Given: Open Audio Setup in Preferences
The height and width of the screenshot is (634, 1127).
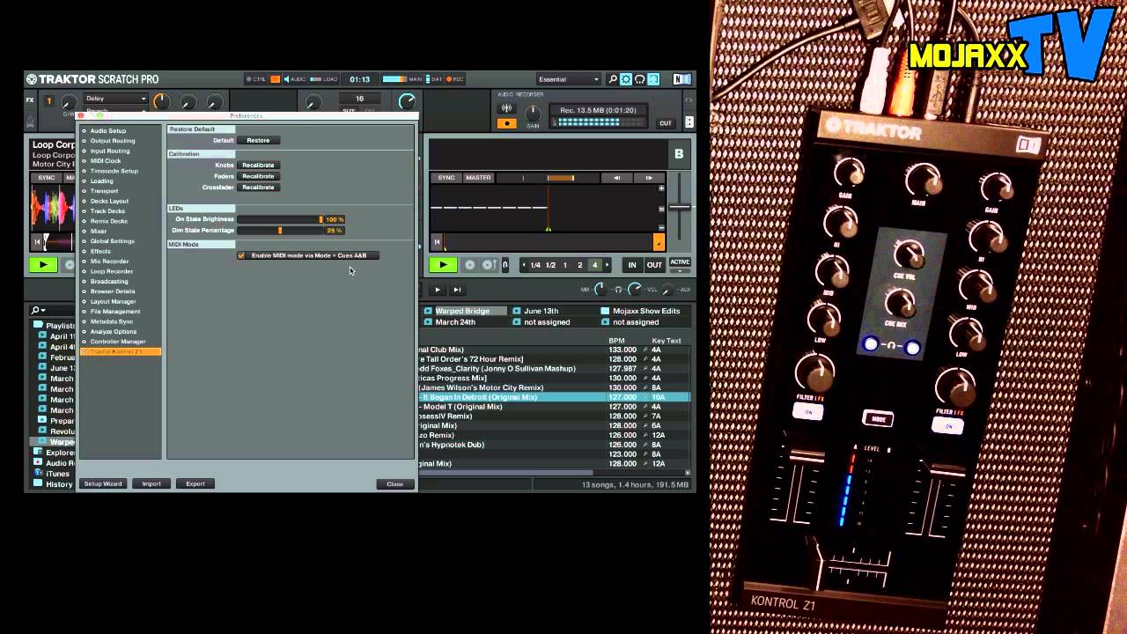Looking at the screenshot, I should 107,130.
